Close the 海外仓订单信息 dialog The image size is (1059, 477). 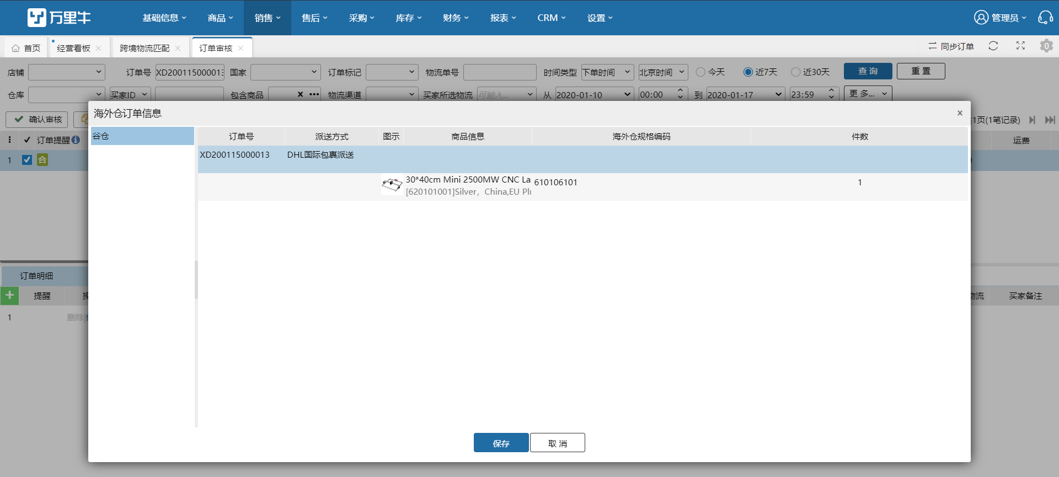tap(960, 113)
